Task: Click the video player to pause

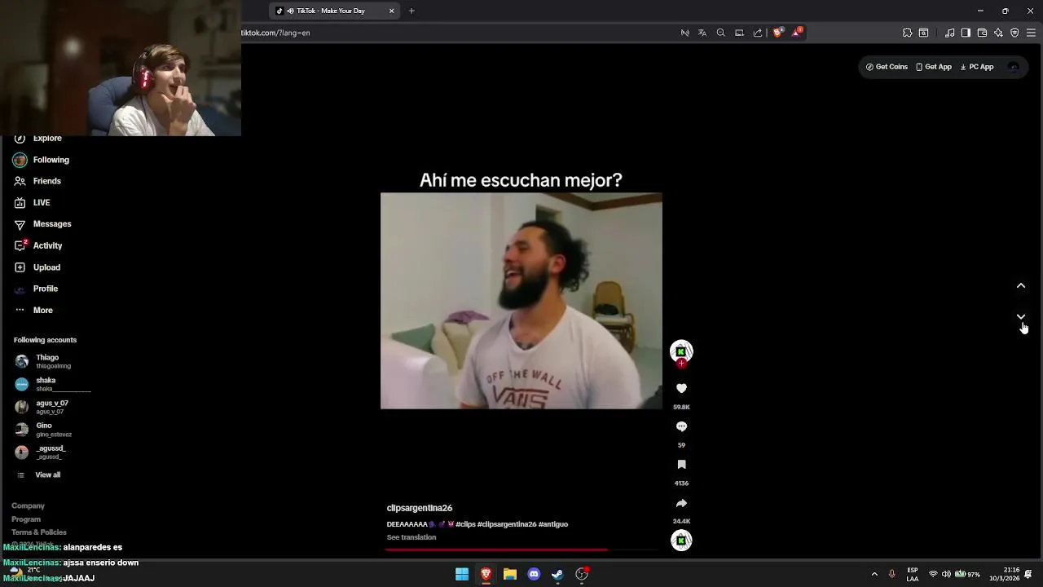Action: (x=521, y=301)
